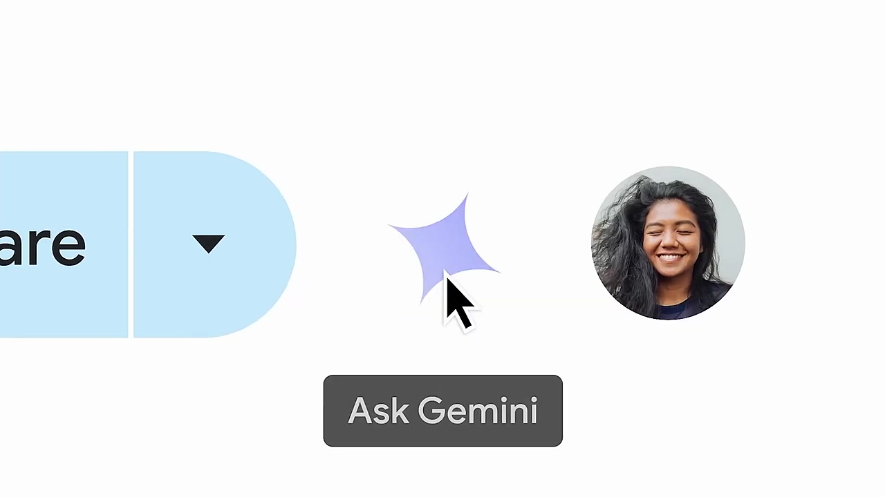Activate the Gemini star beneath the cursor
Image resolution: width=885 pixels, height=497 pixels.
tap(442, 246)
